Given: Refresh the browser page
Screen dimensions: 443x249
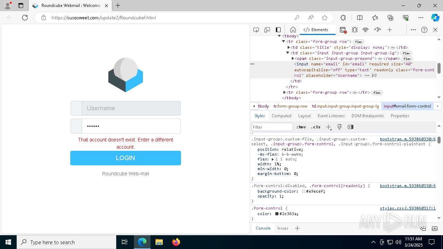Looking at the screenshot, I should click(25, 18).
